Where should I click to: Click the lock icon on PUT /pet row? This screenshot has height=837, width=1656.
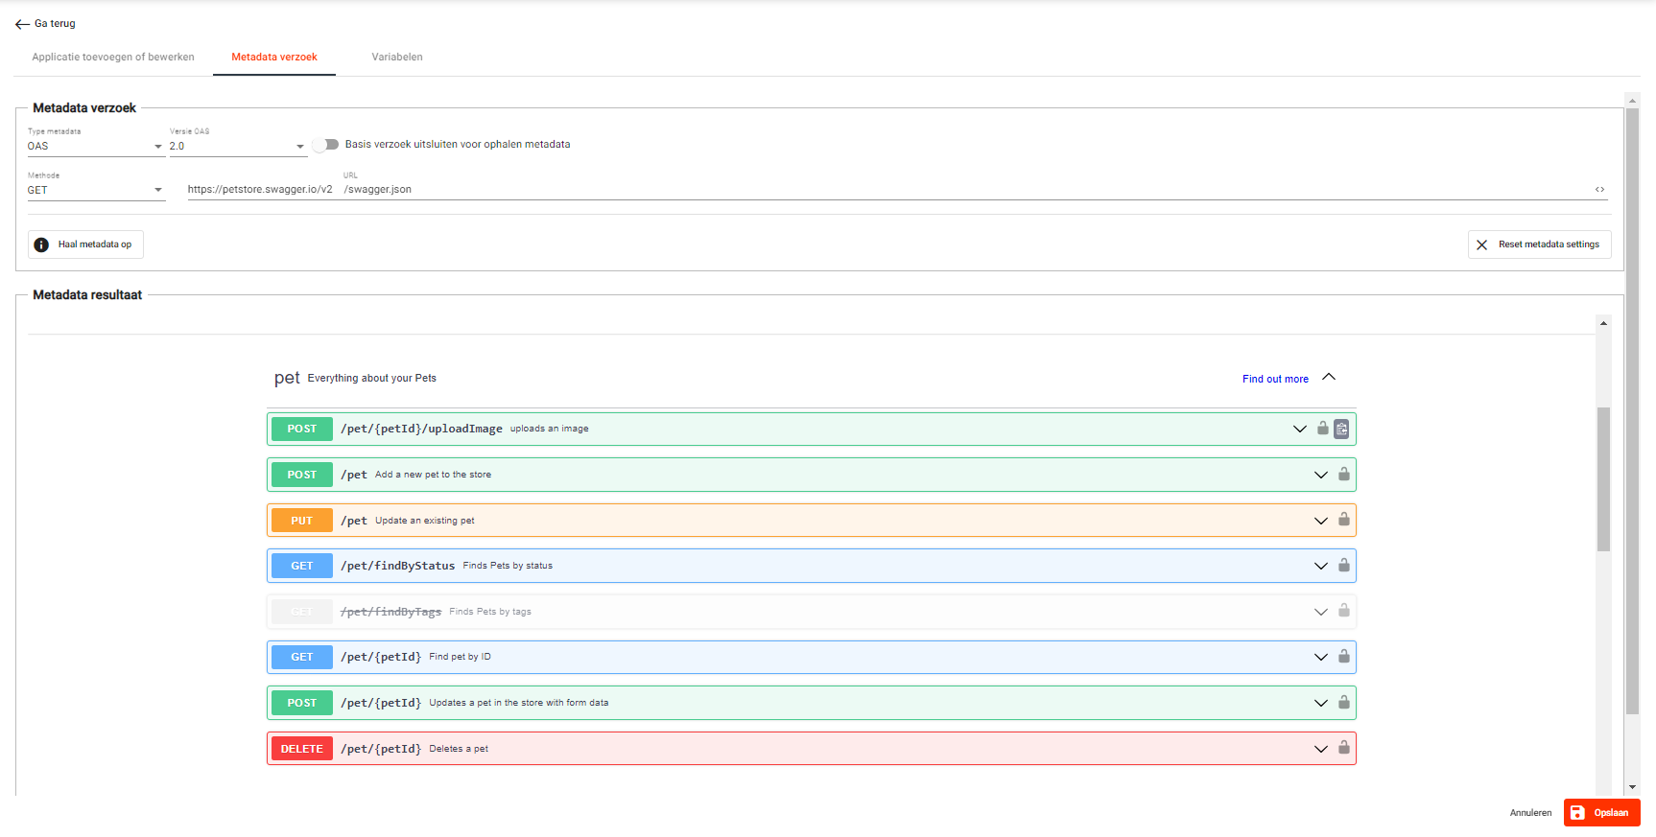tap(1343, 520)
